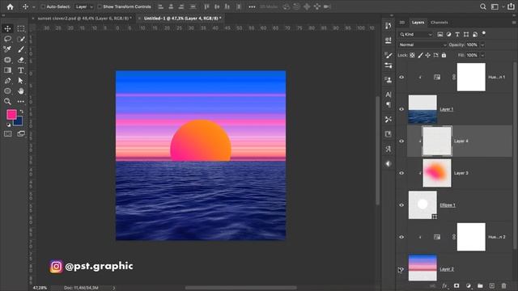Select the Lasso tool
This screenshot has width=518, height=291.
(x=7, y=39)
